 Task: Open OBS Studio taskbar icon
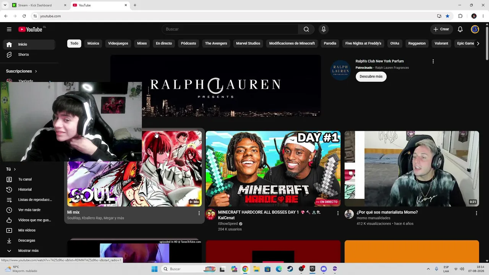[x=301, y=269]
